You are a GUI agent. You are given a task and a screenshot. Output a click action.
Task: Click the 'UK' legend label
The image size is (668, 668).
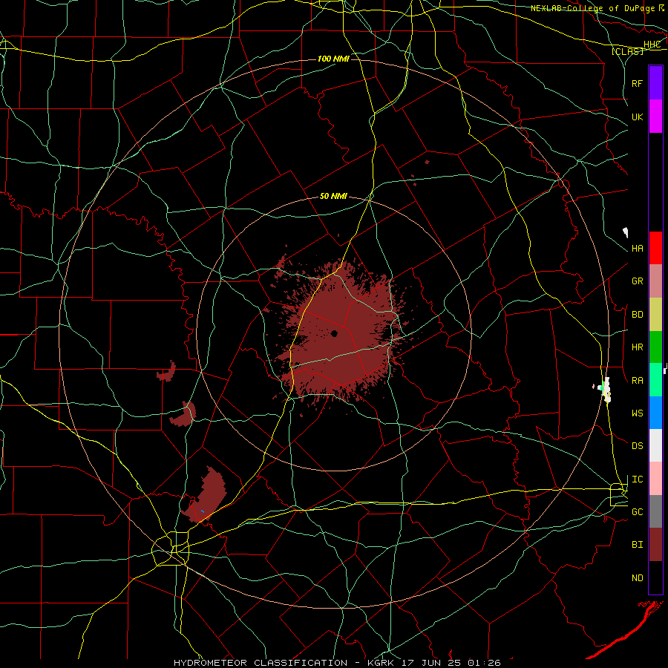point(638,117)
